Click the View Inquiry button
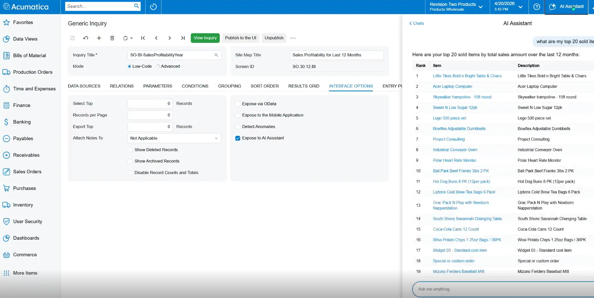This screenshot has width=594, height=298. (205, 38)
